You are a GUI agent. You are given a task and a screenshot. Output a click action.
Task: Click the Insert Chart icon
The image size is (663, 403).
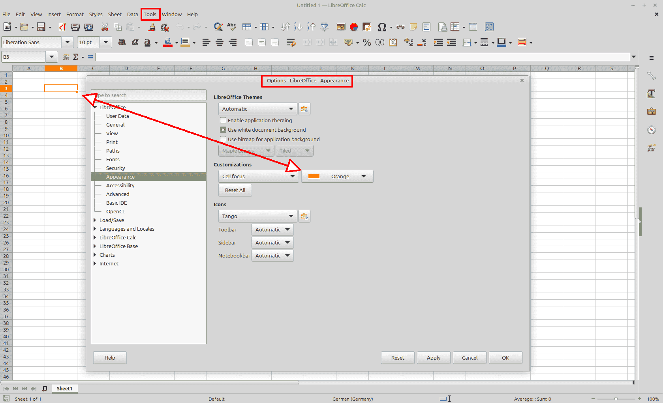pyautogui.click(x=354, y=27)
